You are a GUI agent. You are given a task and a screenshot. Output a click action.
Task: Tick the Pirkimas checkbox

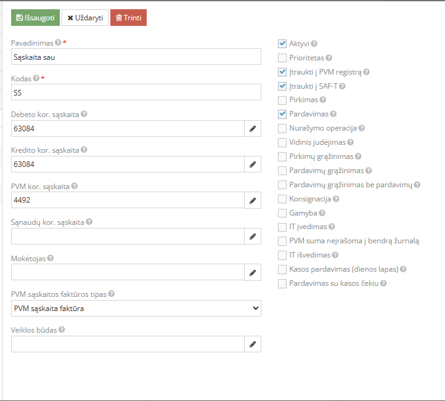click(282, 100)
